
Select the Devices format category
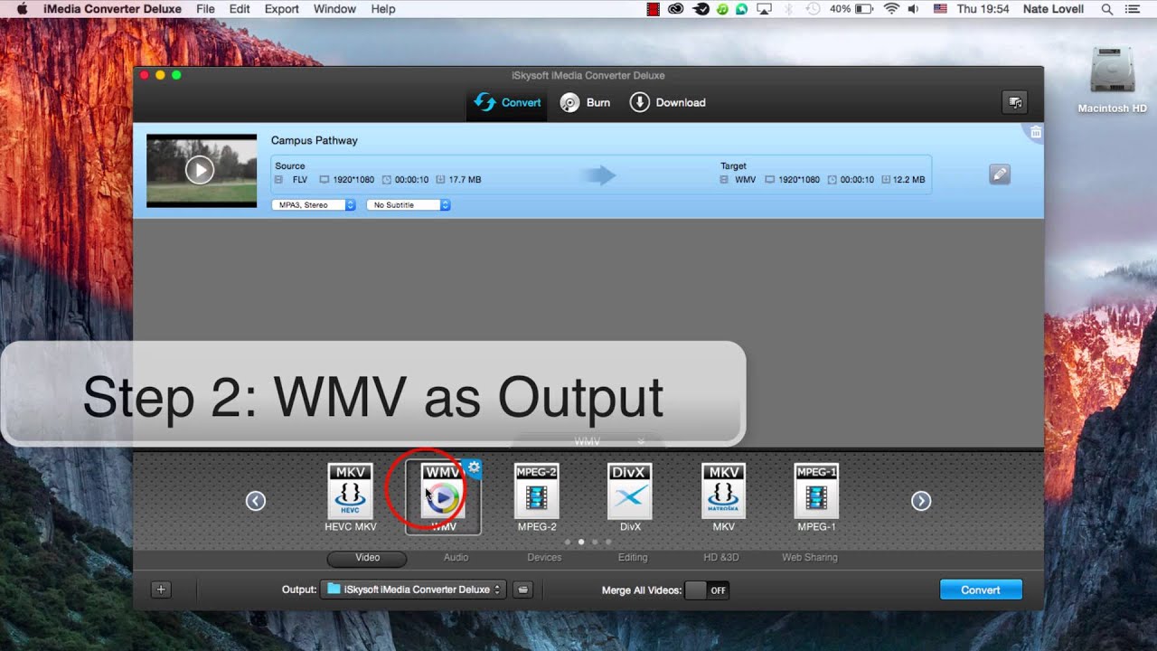[544, 558]
